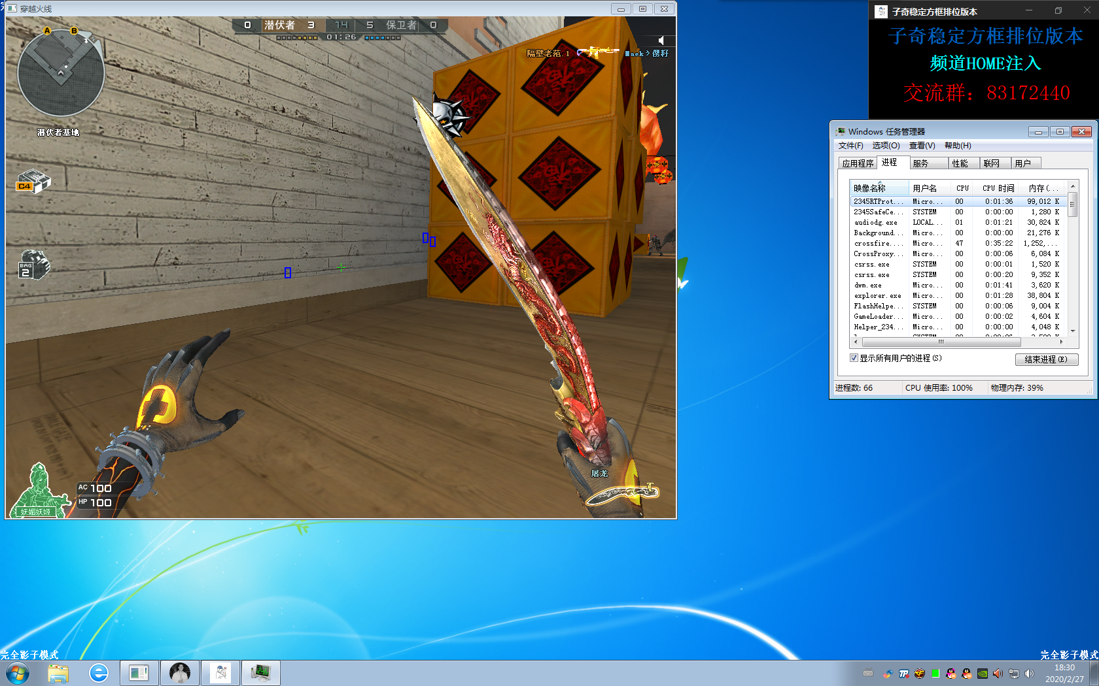Screen dimensions: 1099x686
Task: Open the 帮助(H) menu in Task Manager
Action: pyautogui.click(x=958, y=146)
